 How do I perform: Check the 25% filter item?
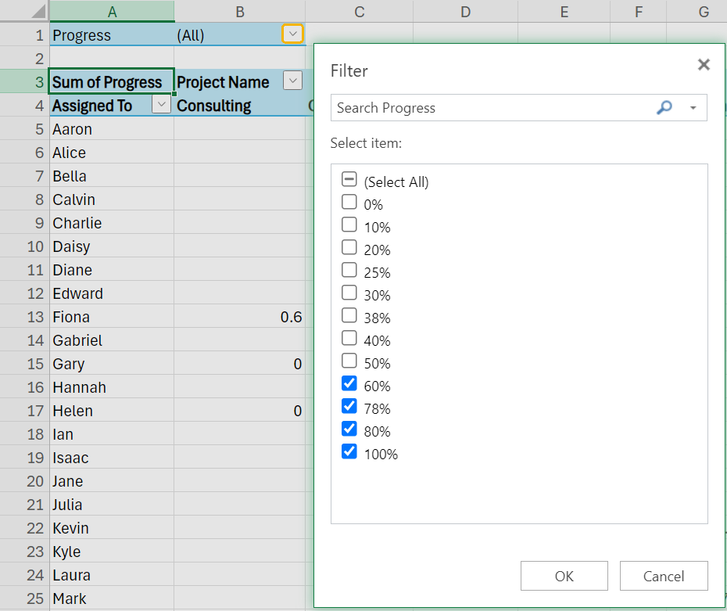[x=349, y=270]
